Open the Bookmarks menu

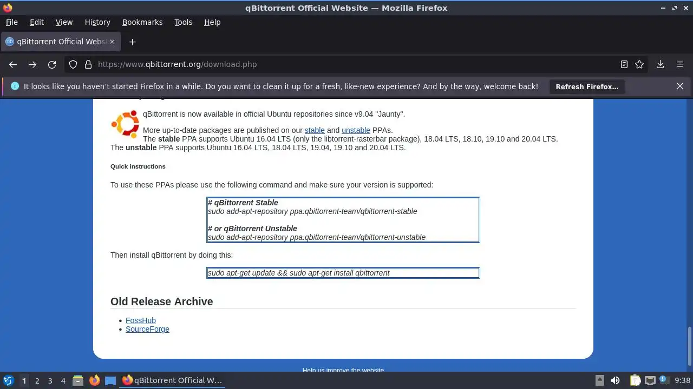142,22
